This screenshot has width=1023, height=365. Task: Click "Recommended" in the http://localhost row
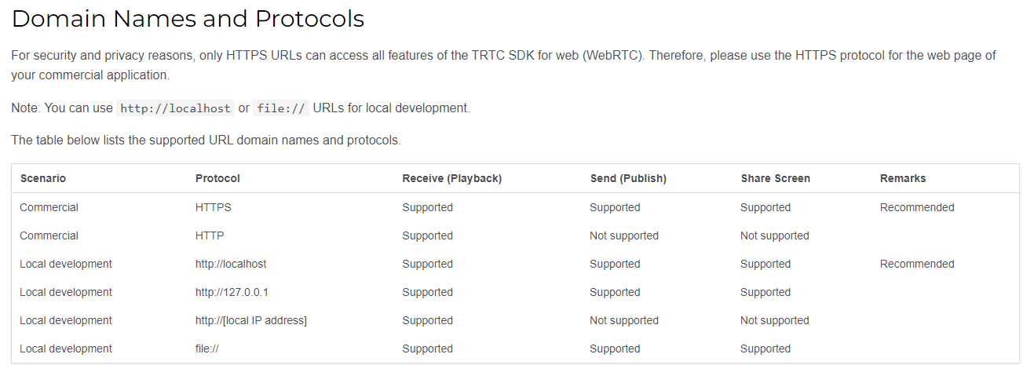[x=917, y=265]
